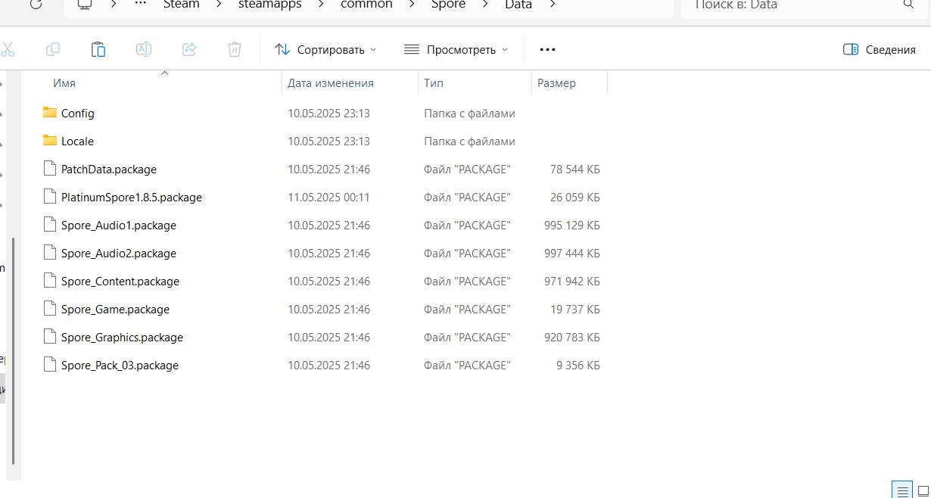Expand the chevron after steamapps in breadcrumb
The width and height of the screenshot is (931, 498).
[321, 5]
